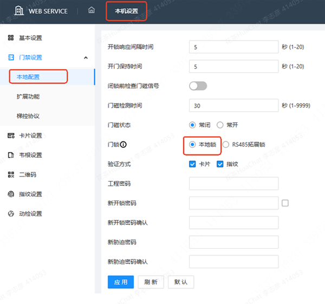Uncheck the 指纹 verification checkbox
Screen dimensions: 325x304
[x=220, y=164]
